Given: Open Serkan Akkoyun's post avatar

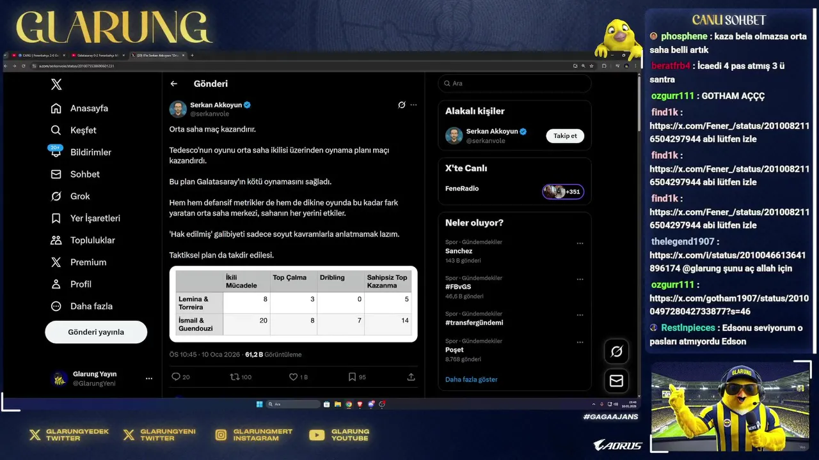Looking at the screenshot, I should [178, 109].
